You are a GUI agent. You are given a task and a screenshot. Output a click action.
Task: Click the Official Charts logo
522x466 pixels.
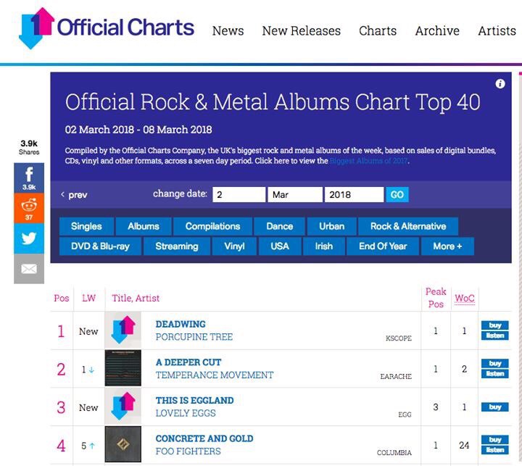[107, 28]
